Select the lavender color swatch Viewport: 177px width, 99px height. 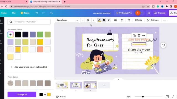click(11, 42)
